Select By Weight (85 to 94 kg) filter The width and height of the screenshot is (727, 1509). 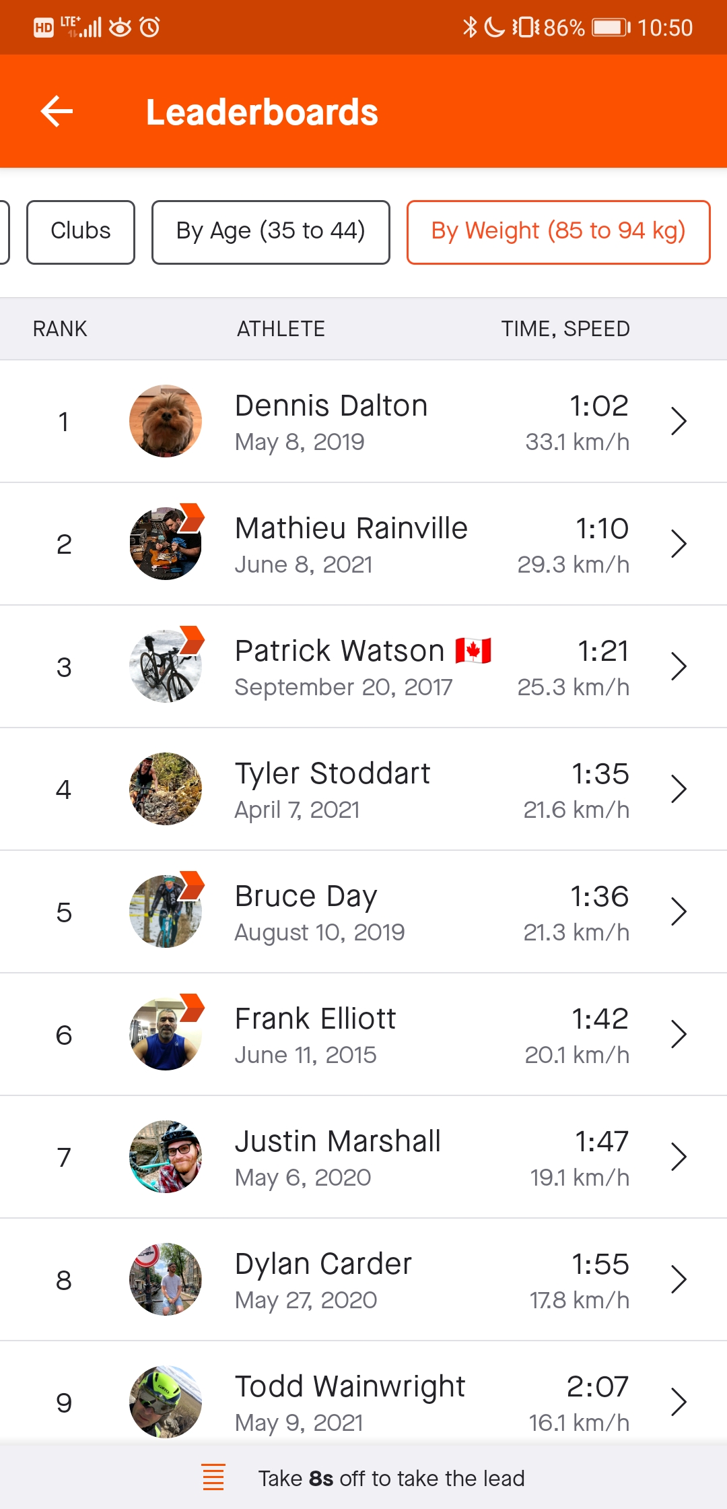pyautogui.click(x=558, y=232)
